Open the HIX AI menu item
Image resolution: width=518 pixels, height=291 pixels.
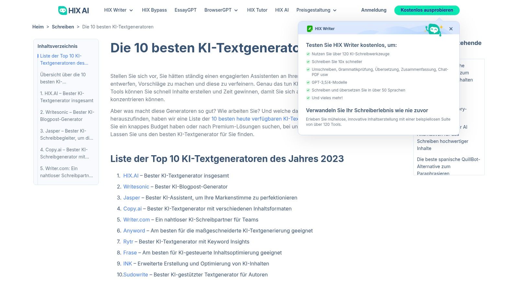pos(282,10)
